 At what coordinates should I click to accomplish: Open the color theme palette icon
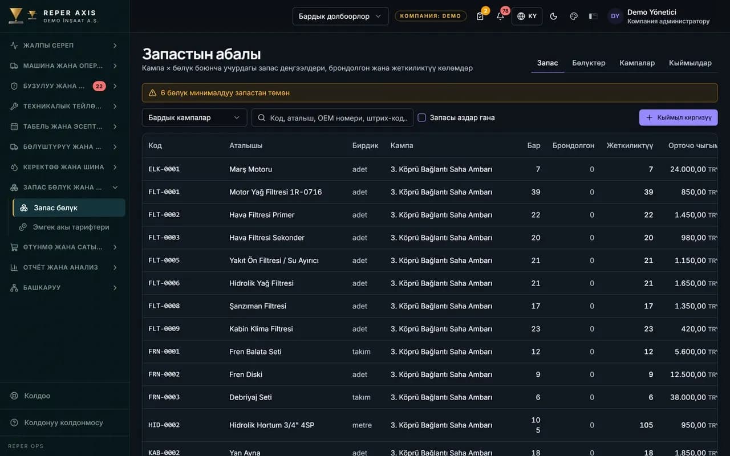point(574,16)
